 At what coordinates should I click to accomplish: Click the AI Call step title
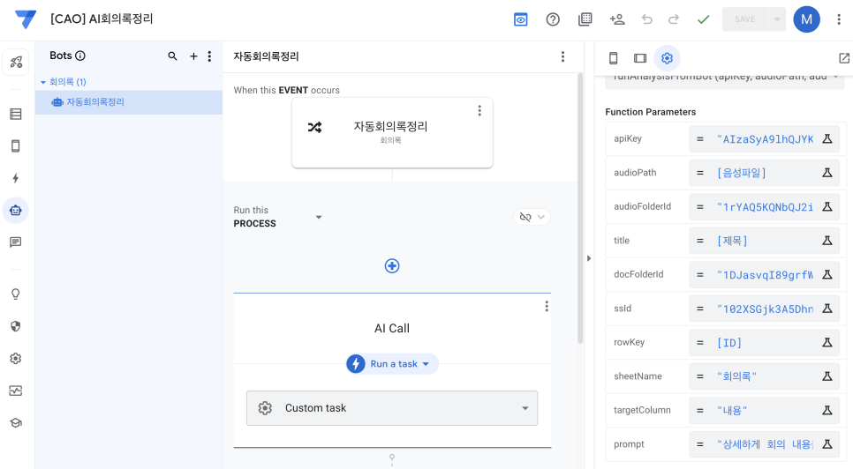[x=392, y=329]
